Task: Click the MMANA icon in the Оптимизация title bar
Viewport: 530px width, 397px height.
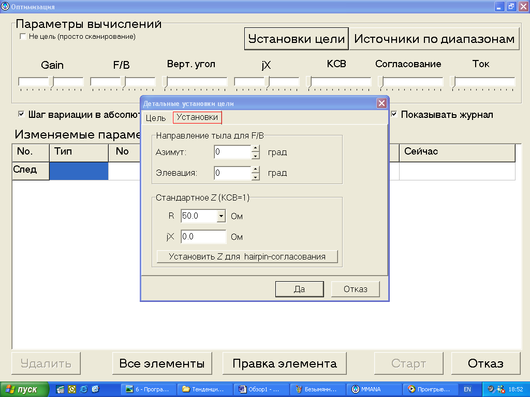Action: pos(5,6)
